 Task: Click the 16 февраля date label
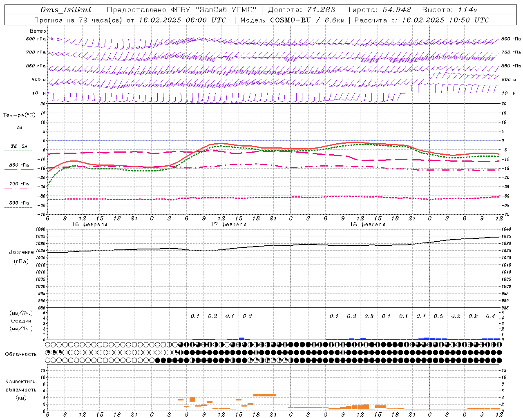tap(89, 225)
